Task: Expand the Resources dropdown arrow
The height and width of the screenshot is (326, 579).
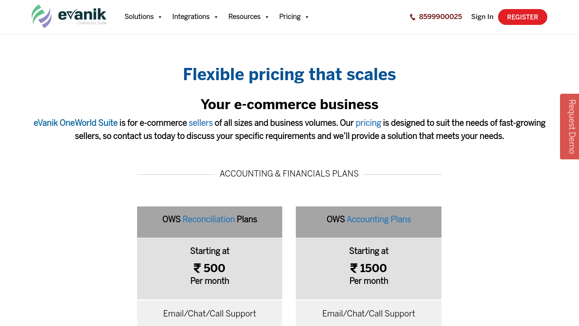Action: point(267,17)
